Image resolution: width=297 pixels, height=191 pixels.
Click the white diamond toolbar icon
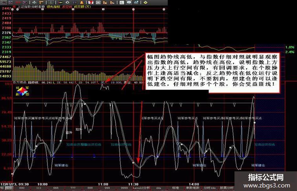[68, 3]
